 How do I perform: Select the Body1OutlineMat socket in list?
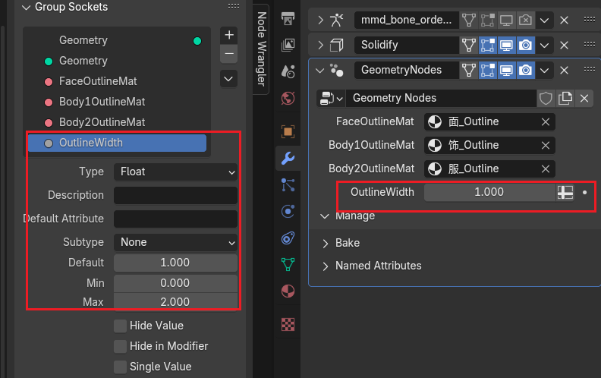pyautogui.click(x=102, y=101)
